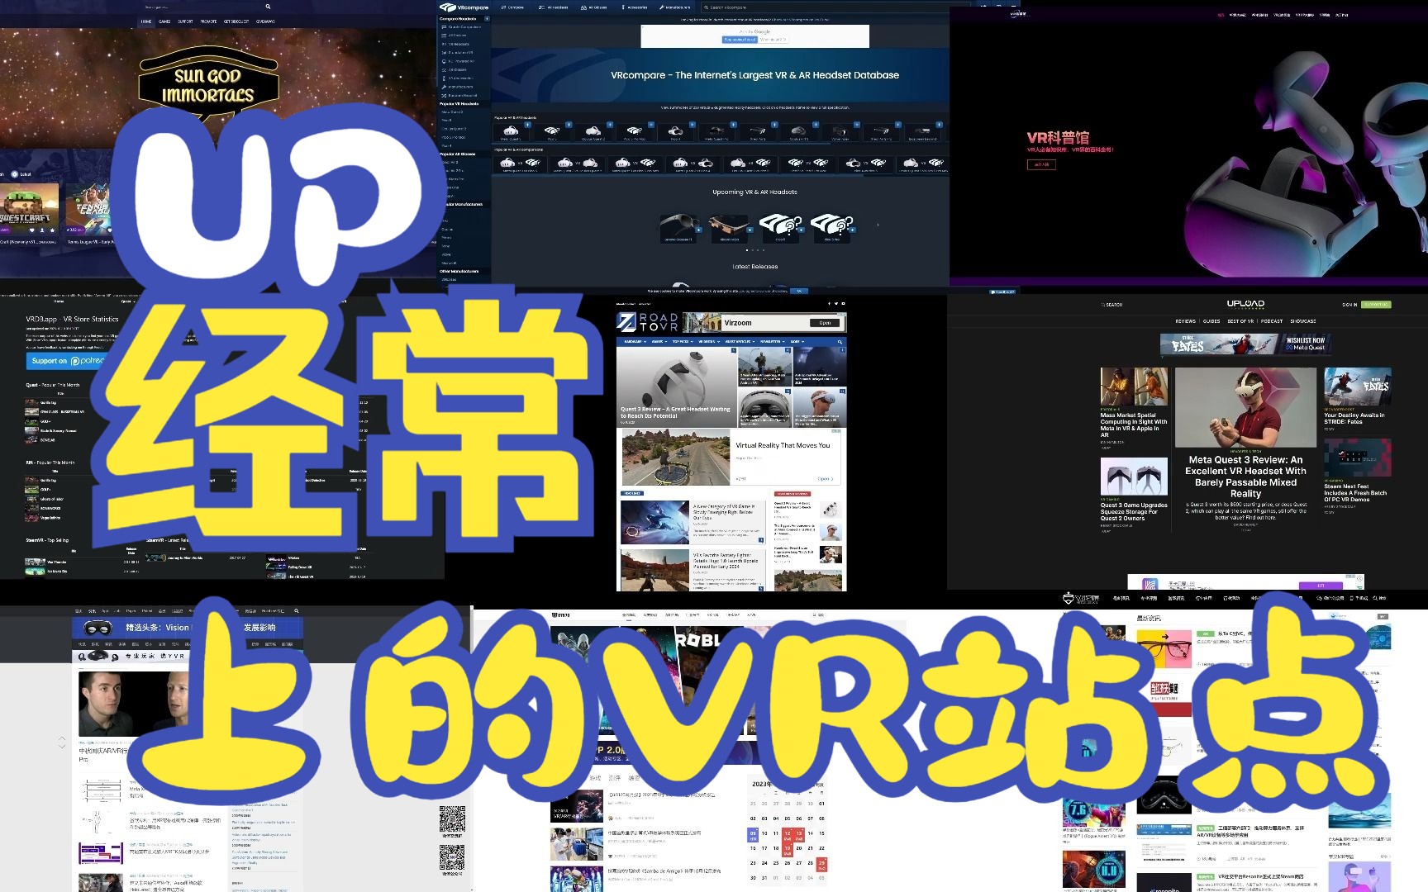Image resolution: width=1428 pixels, height=892 pixels.
Task: Click first carousel dot under Upcoming headsets
Action: click(x=747, y=249)
